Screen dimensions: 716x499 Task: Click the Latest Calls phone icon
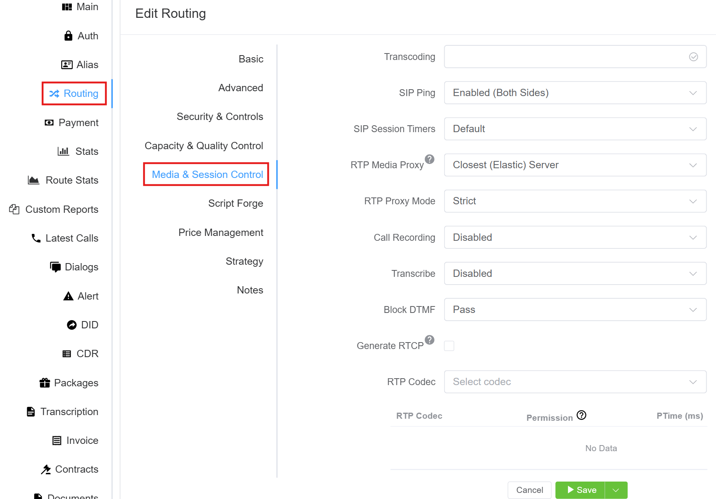point(36,238)
